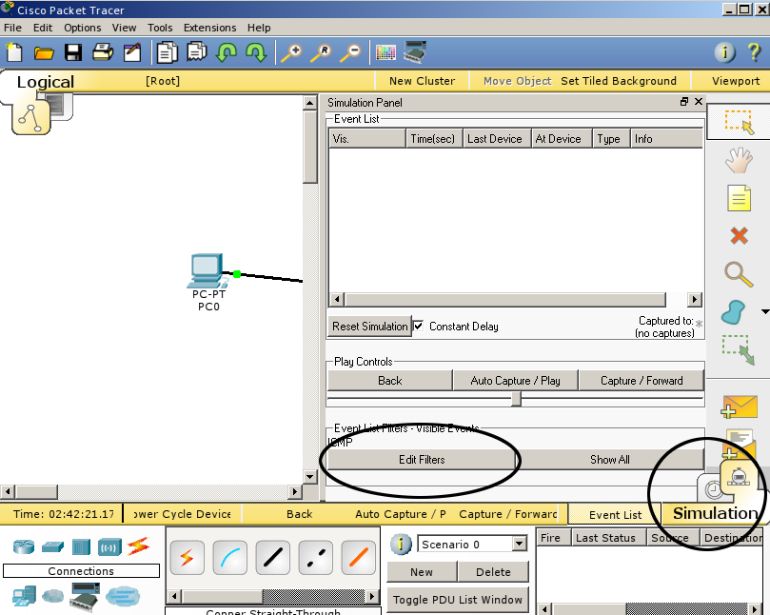Select the Hubs device category icon
Viewport: 770px width, 615px height.
click(x=81, y=546)
